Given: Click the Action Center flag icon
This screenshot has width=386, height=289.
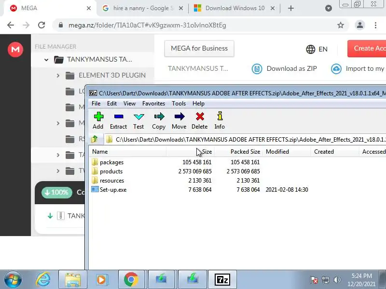Looking at the screenshot, I should [x=314, y=280].
